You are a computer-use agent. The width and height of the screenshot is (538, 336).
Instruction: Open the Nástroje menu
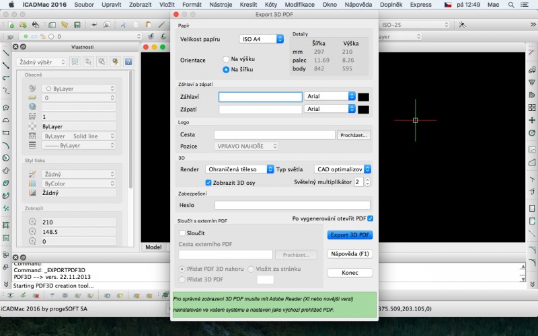click(221, 5)
